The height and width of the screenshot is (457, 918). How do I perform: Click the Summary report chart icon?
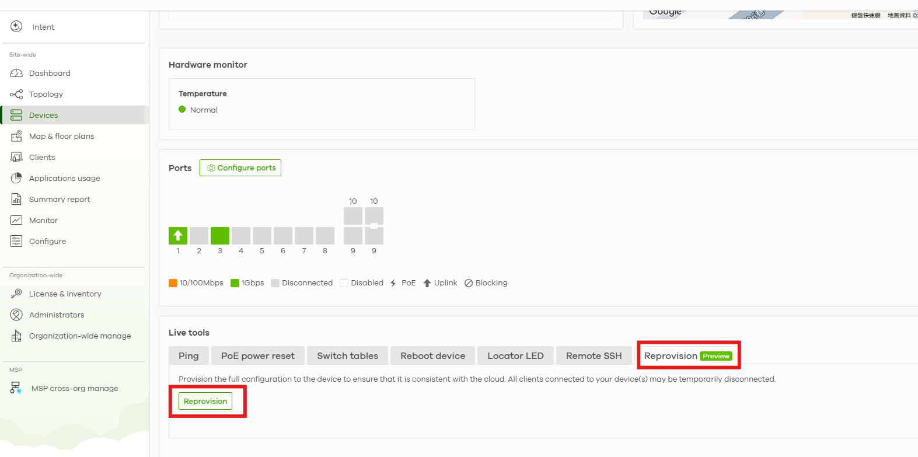tap(16, 199)
